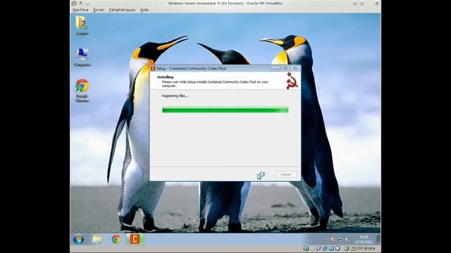
Task: Click the green mouse integration indicator
Action: [x=347, y=248]
